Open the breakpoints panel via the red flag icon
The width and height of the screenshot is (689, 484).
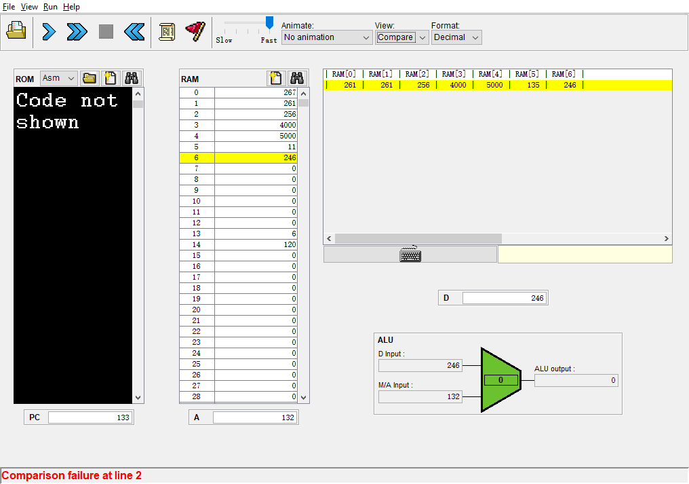195,31
